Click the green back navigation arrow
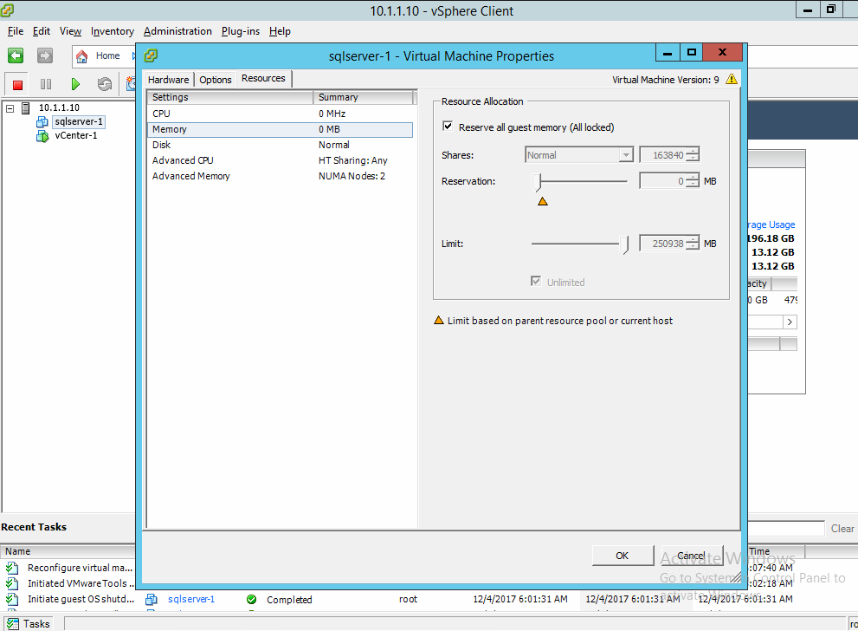858x631 pixels. (x=16, y=55)
